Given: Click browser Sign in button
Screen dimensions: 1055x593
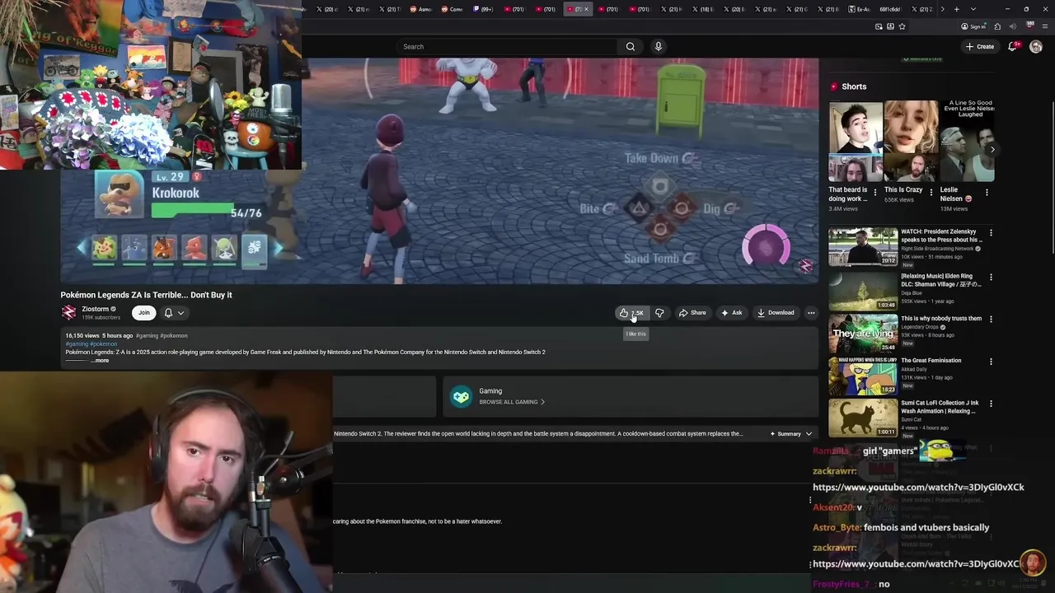Looking at the screenshot, I should 973,26.
